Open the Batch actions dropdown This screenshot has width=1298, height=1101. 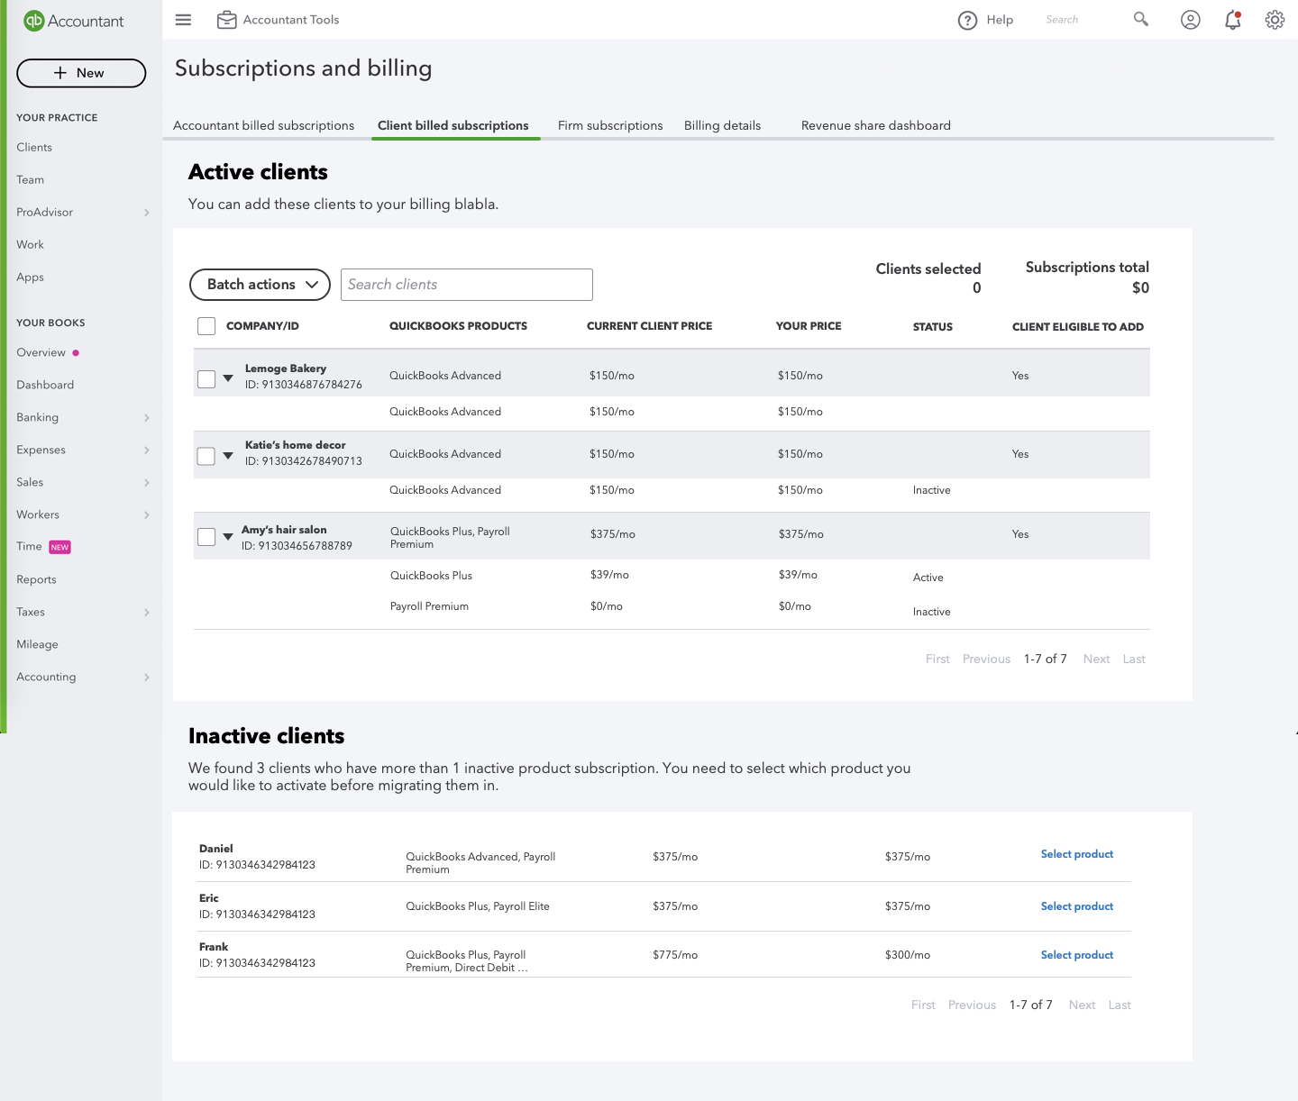click(260, 285)
